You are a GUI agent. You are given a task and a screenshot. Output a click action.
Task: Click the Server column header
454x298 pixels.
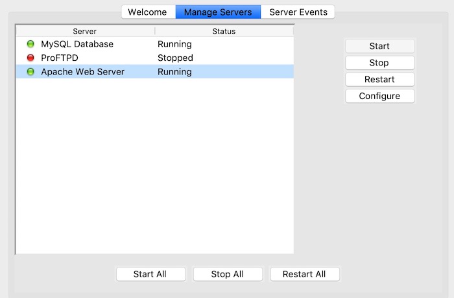[84, 31]
